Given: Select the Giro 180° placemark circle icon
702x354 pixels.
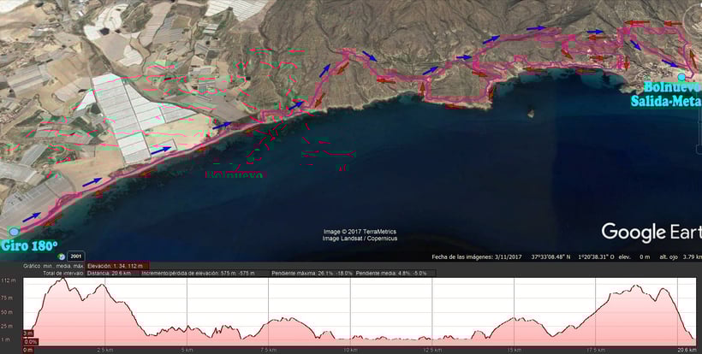Looking at the screenshot, I should coord(15,232).
